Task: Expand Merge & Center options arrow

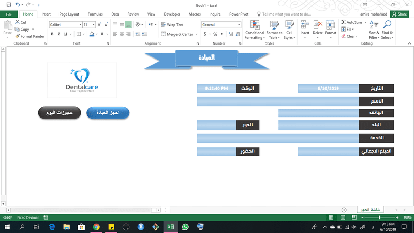Action: pyautogui.click(x=197, y=34)
